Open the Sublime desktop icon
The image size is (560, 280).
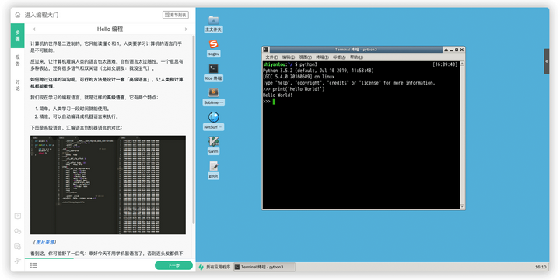(214, 97)
